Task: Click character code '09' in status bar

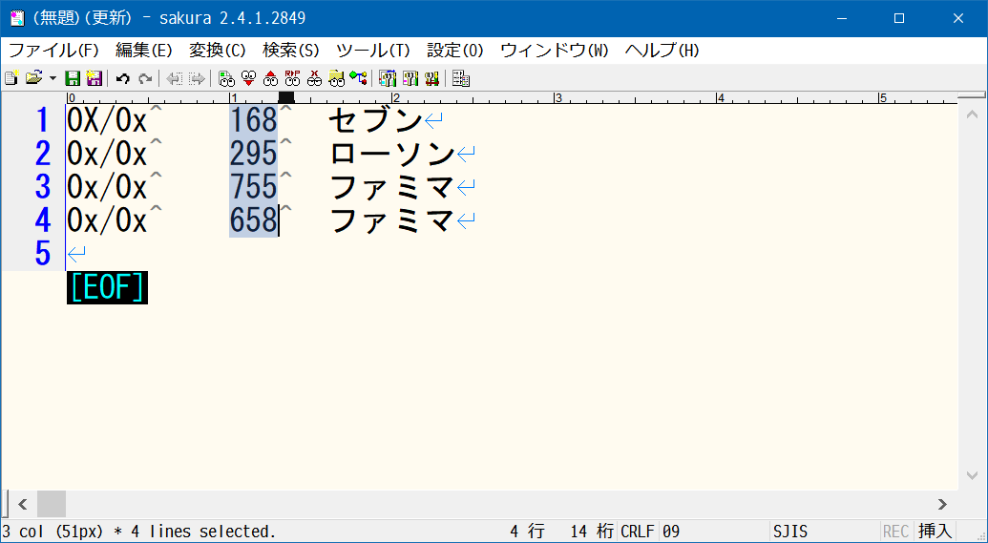Action: [x=671, y=531]
